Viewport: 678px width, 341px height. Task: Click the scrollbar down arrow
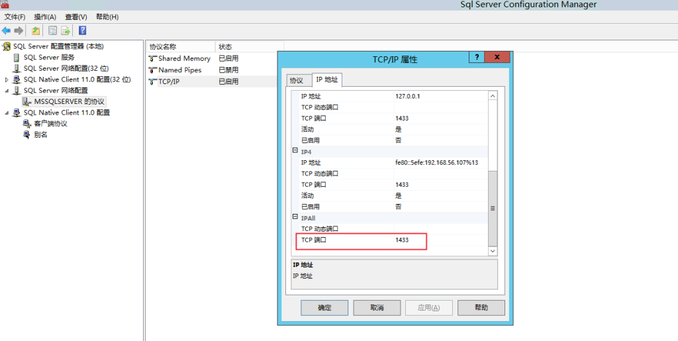[493, 251]
